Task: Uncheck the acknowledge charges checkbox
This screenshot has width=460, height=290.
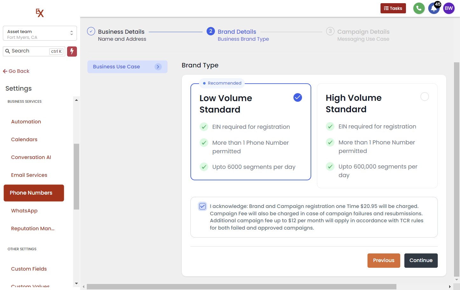Action: coord(203,206)
